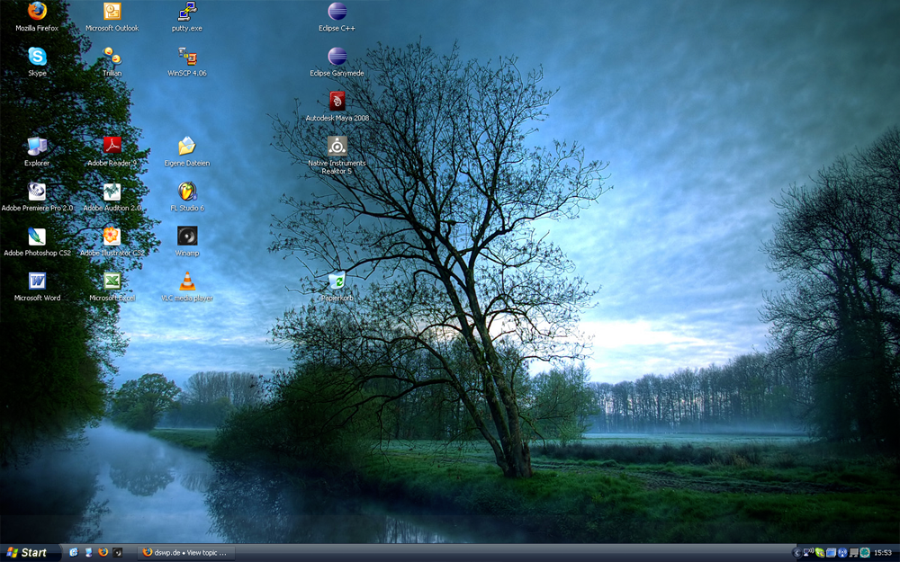Screen dimensions: 900x562
Task: Click the Native Instruments Reaktor 5 icon
Action: click(x=337, y=155)
